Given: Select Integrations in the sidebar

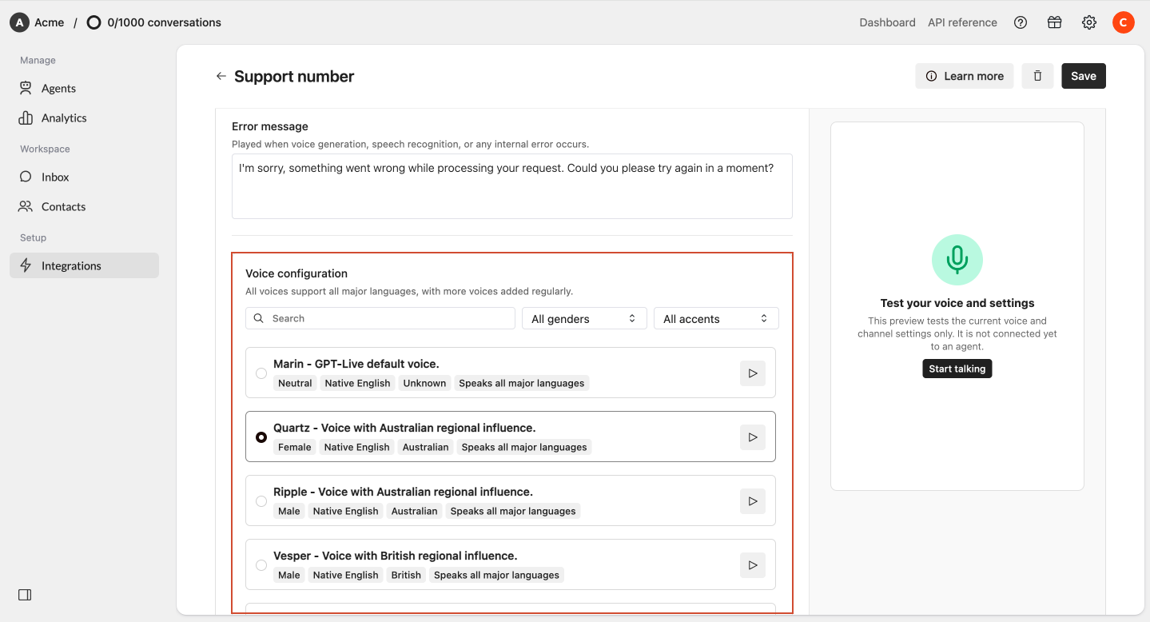Looking at the screenshot, I should 84,265.
